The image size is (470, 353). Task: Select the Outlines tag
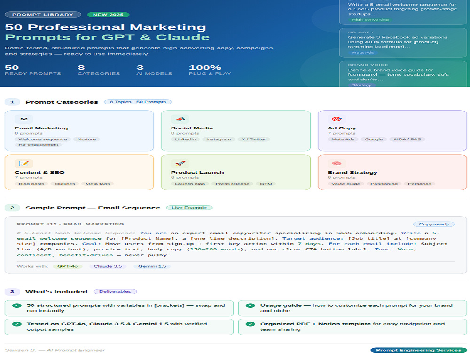point(65,184)
